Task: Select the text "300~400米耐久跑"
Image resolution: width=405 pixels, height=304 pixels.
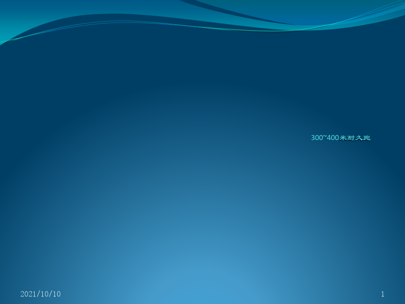Action: 341,138
